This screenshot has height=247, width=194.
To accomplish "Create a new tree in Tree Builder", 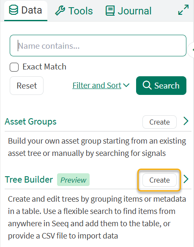I will tap(159, 180).
